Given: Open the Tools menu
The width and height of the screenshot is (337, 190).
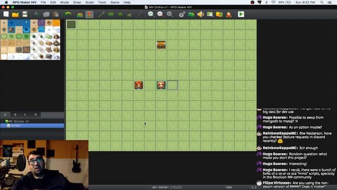Looking at the screenshot, I should coord(102,2).
